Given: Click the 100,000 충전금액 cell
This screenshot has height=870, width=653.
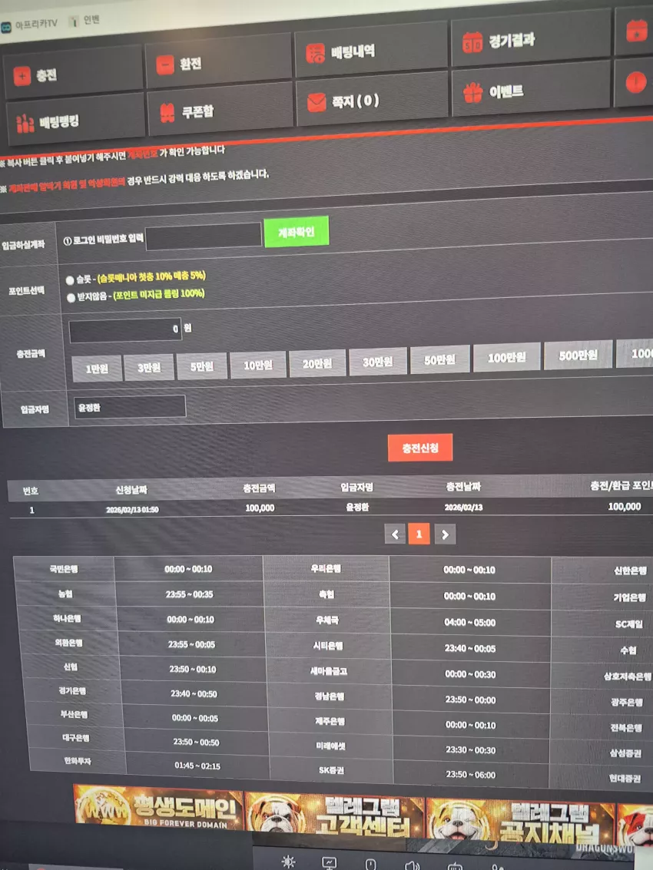Looking at the screenshot, I should tap(260, 508).
